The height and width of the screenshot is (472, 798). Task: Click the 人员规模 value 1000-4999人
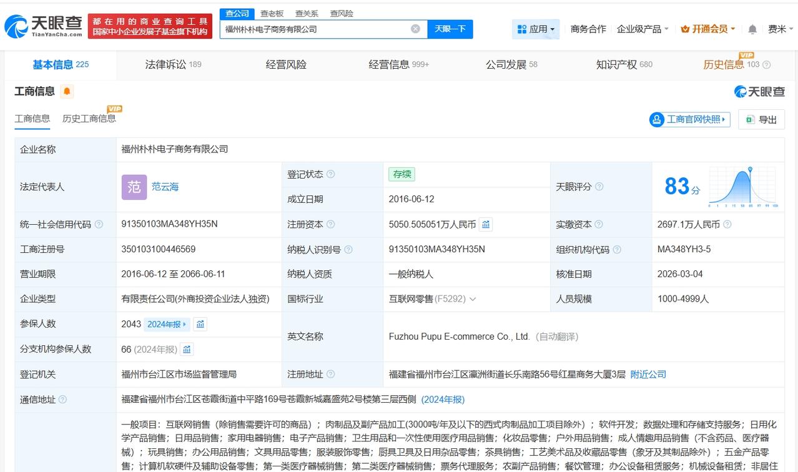tap(683, 299)
